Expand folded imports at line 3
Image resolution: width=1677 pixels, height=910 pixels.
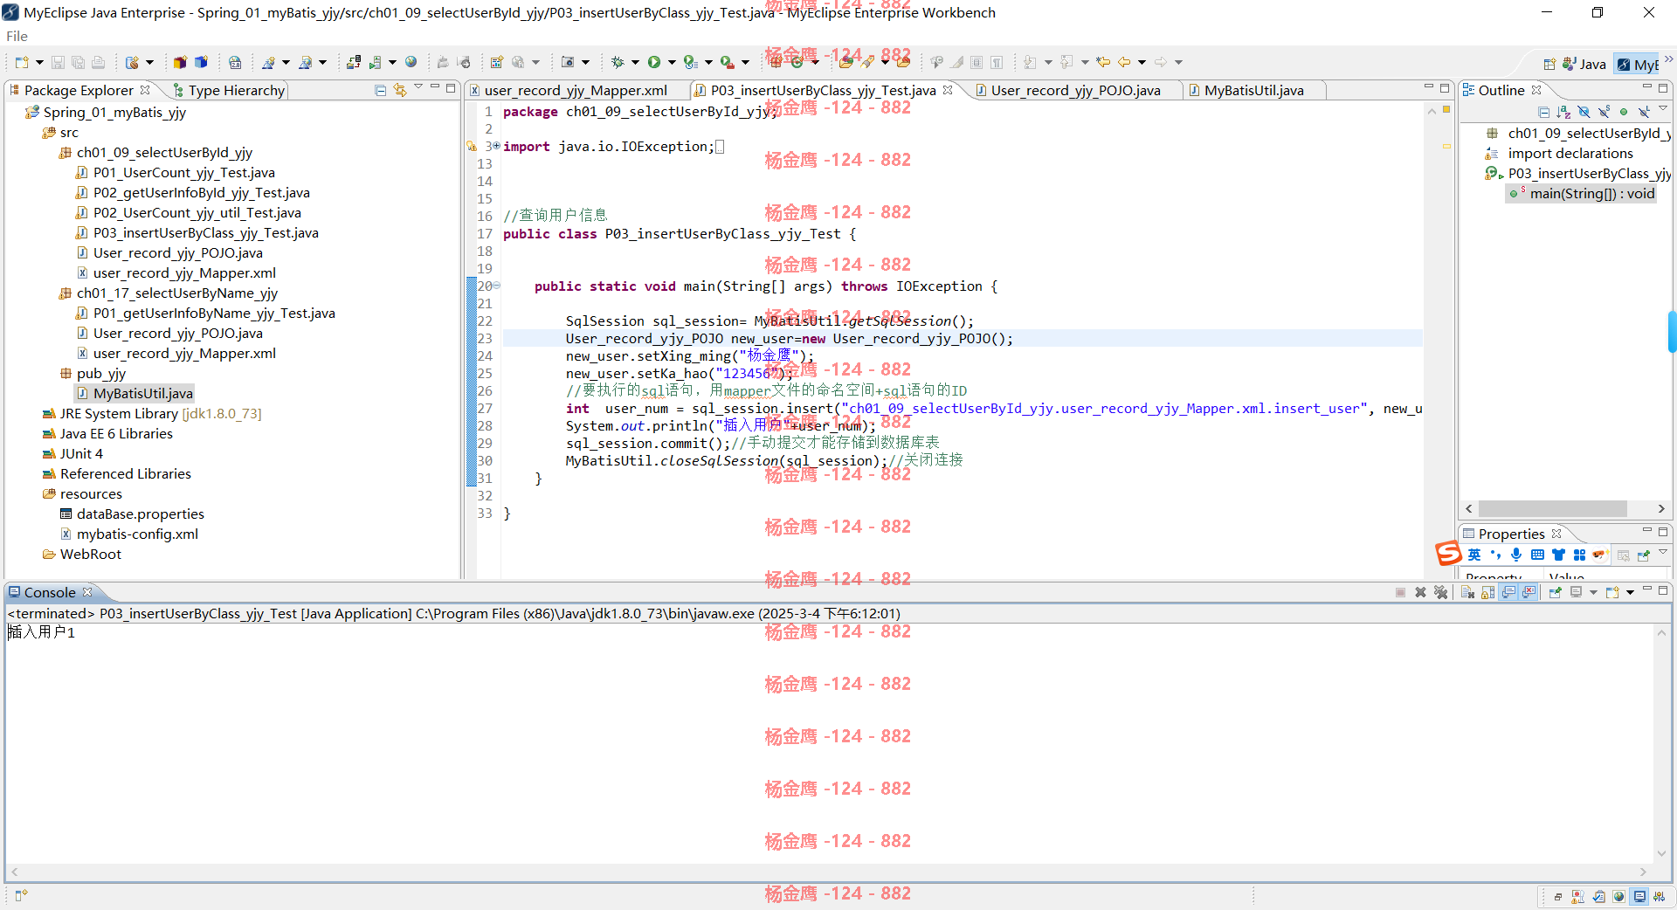click(496, 146)
